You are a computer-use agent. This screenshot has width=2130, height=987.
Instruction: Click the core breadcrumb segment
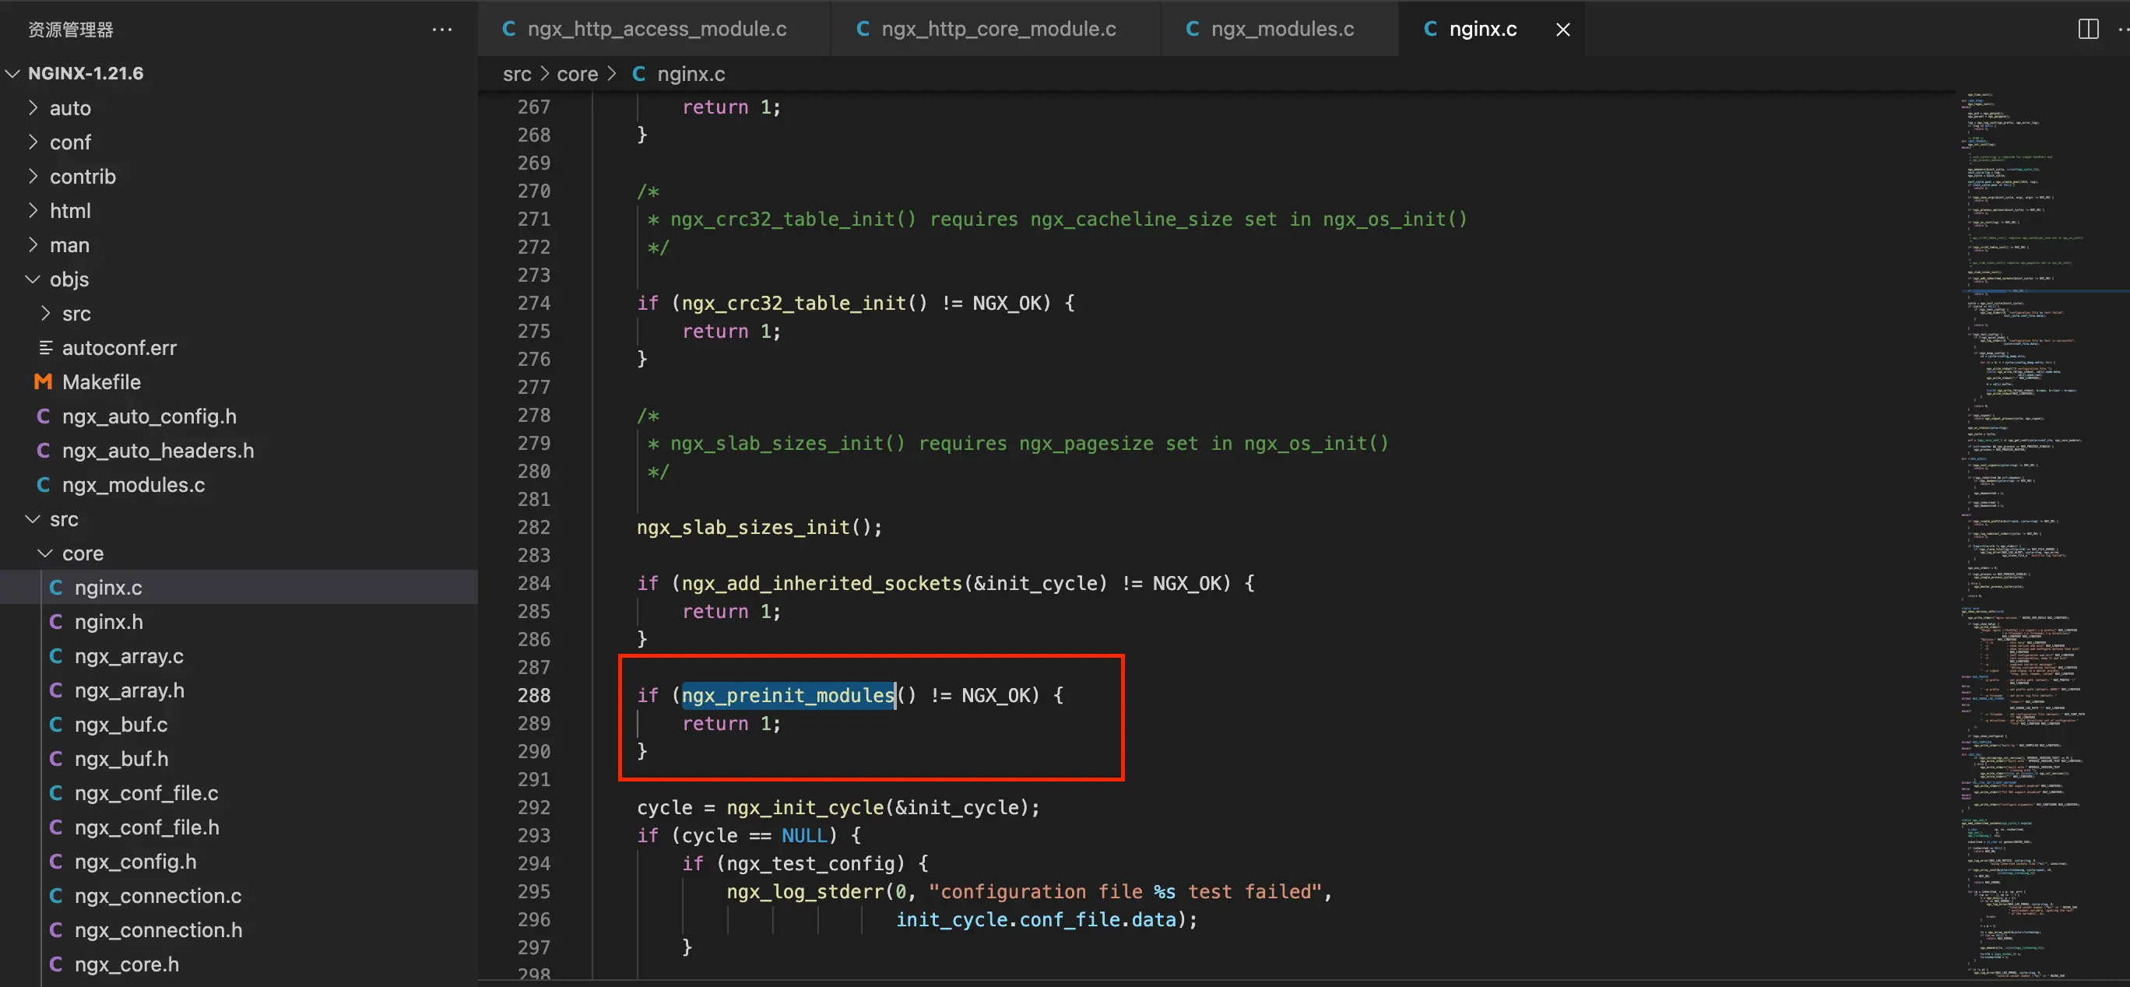(576, 75)
